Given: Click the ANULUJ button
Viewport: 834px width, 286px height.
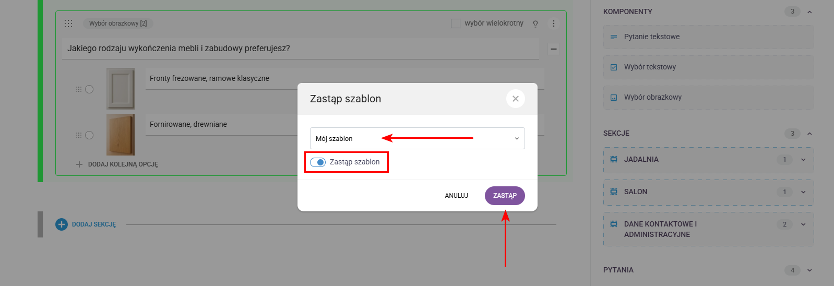Looking at the screenshot, I should [x=456, y=196].
